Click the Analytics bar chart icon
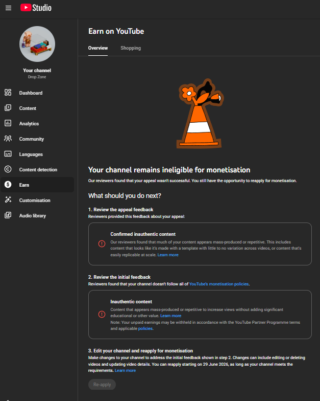Screen dimensions: 320x401 8,123
